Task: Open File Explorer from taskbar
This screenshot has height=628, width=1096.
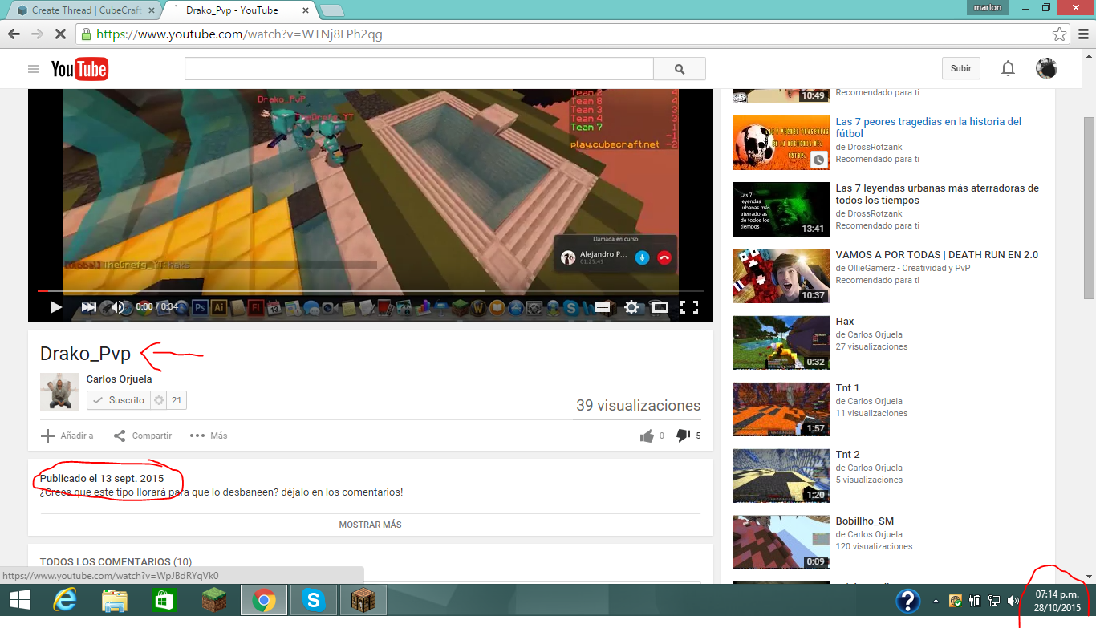Action: coord(115,600)
